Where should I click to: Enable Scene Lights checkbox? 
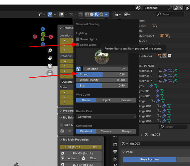coord(78,39)
